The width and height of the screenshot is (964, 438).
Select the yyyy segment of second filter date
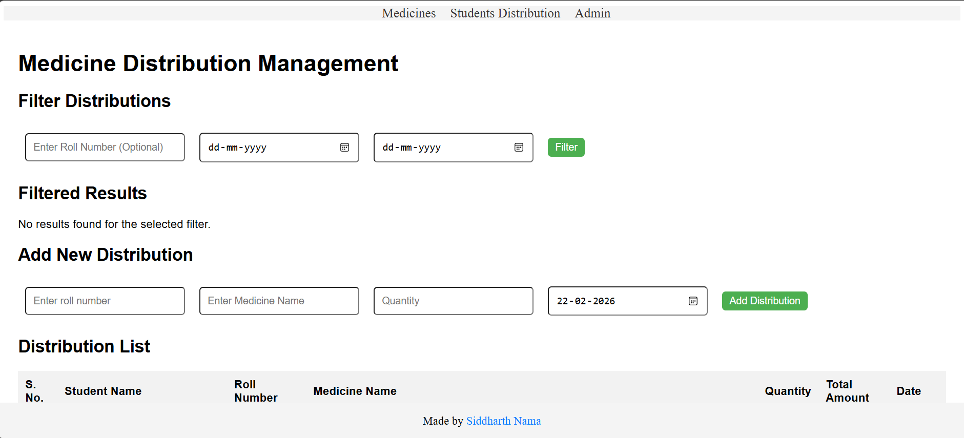coord(429,148)
